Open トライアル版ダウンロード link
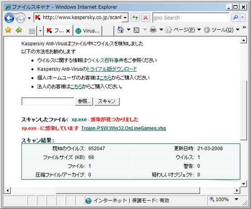 112,69
